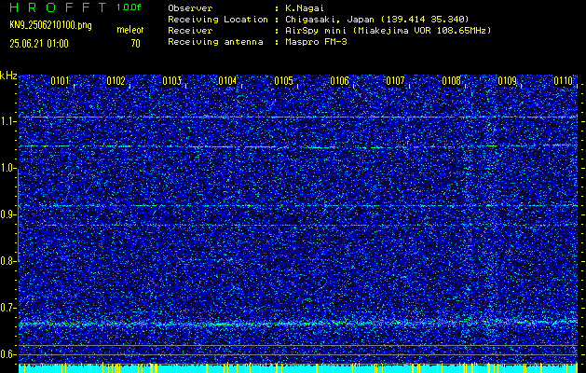Image resolution: width=586 pixels, height=373 pixels.
Task: Click the Chigasaki, Japan coordinates text
Action: tap(377, 20)
